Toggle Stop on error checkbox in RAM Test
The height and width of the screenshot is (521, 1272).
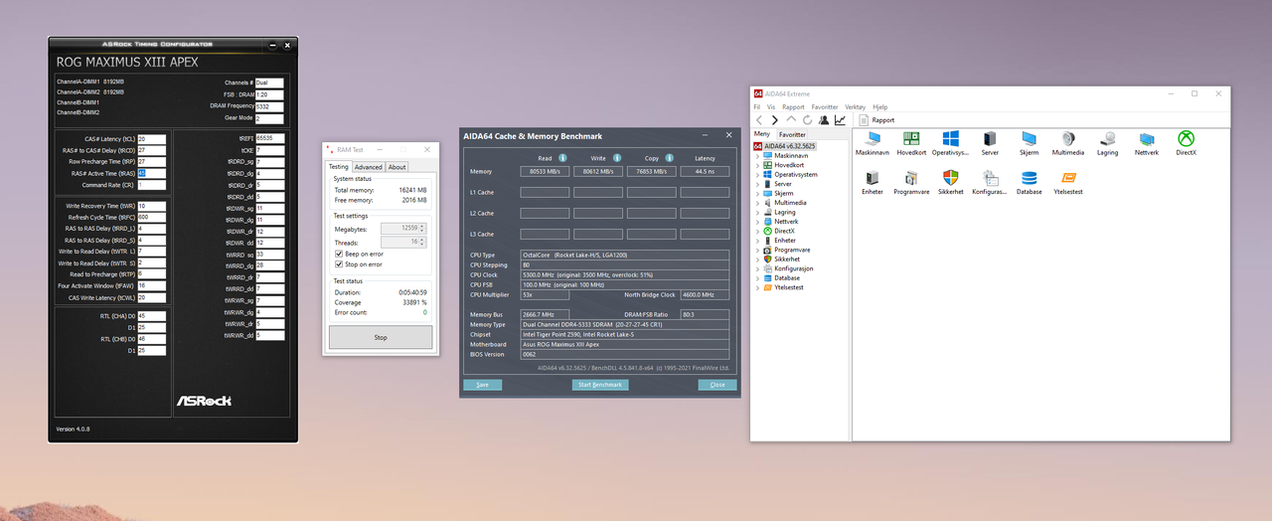point(339,264)
